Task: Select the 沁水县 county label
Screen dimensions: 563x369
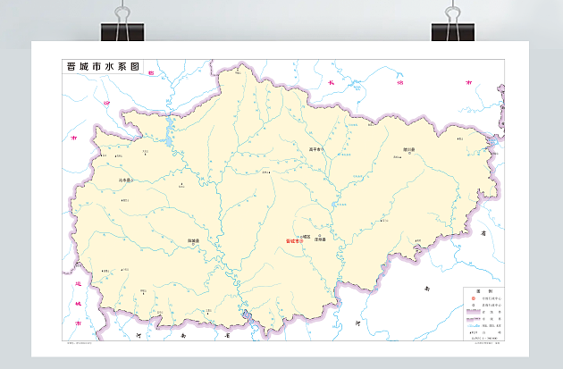Action: tap(125, 181)
